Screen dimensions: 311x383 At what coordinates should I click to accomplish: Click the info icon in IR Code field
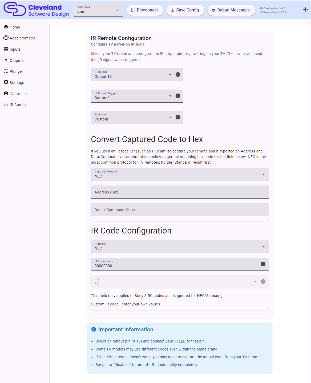263,264
